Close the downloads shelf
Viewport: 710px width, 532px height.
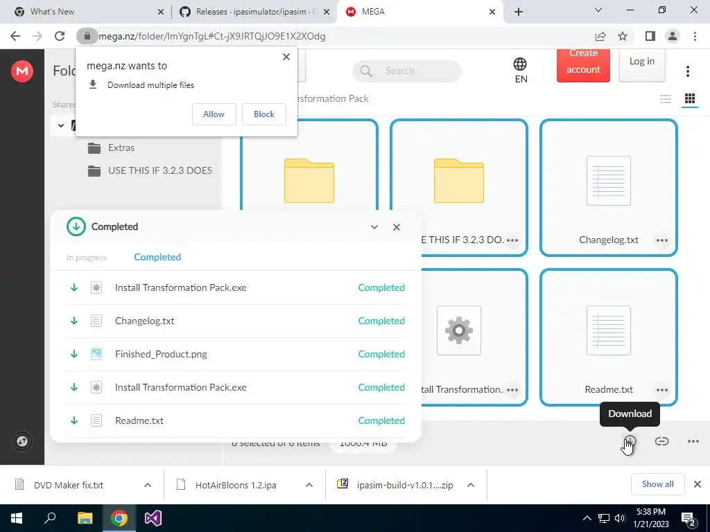(698, 484)
